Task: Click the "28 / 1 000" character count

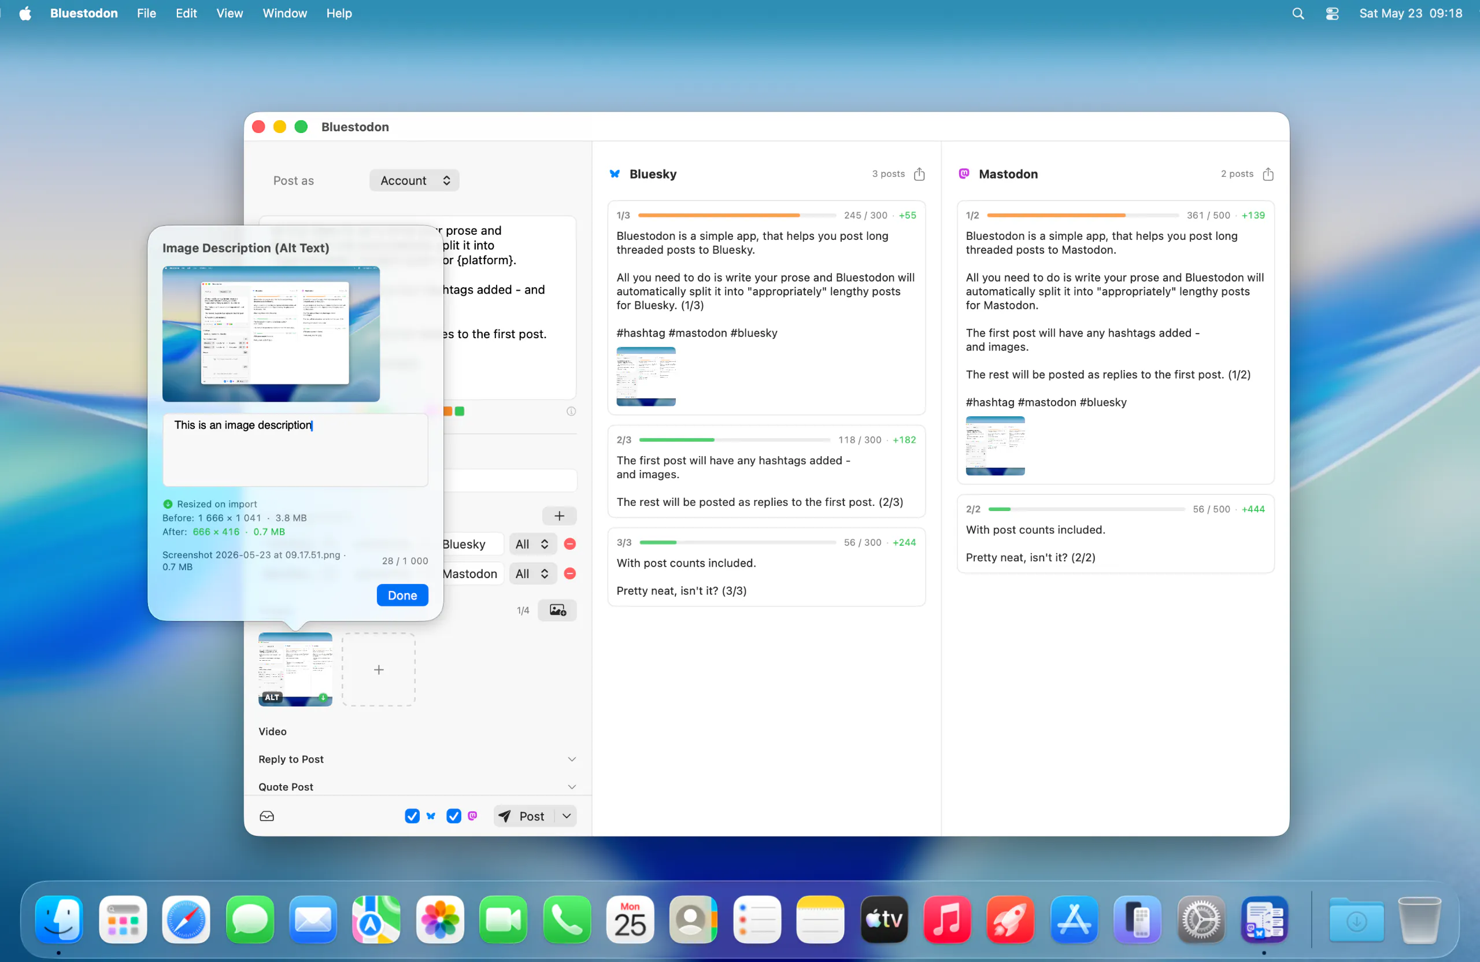Action: [405, 561]
